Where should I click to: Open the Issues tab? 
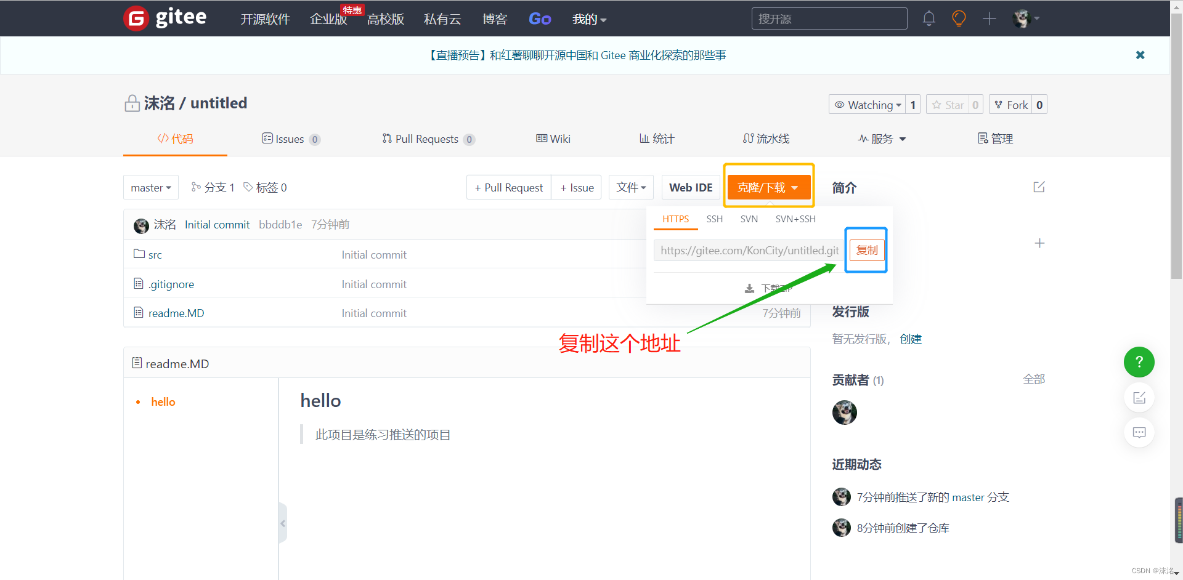coord(291,139)
